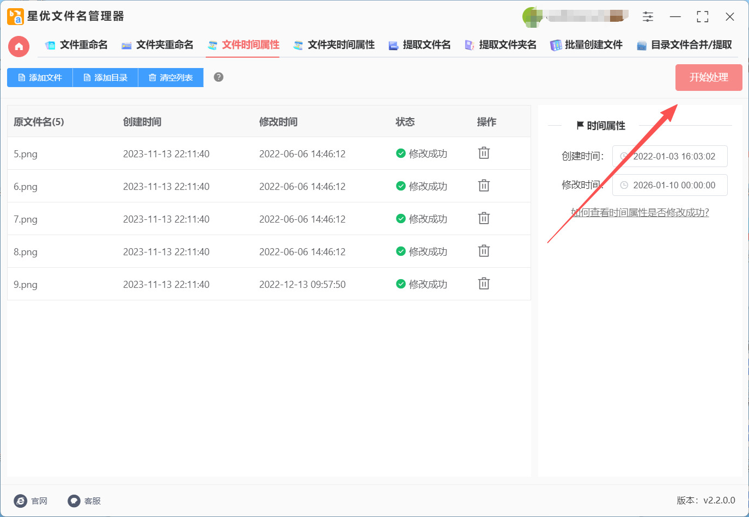The width and height of the screenshot is (749, 517).
Task: Click the 清空列表 button
Action: coord(170,78)
